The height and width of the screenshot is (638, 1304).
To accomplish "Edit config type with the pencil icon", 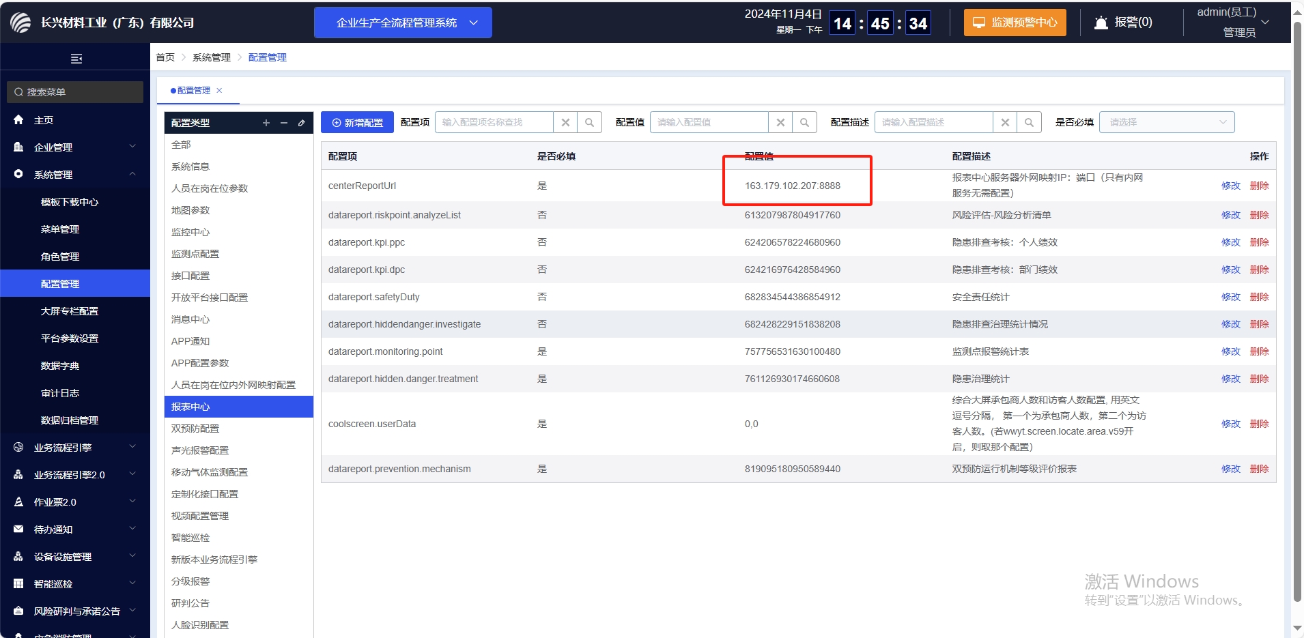I will [x=302, y=123].
